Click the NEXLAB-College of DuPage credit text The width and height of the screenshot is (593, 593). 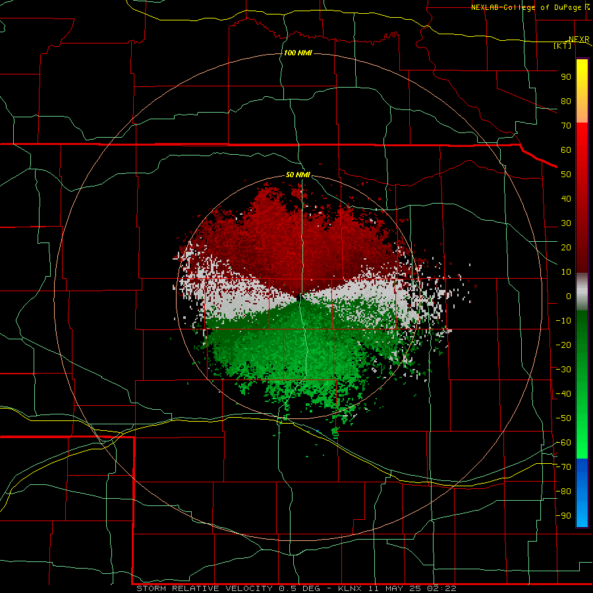(526, 7)
